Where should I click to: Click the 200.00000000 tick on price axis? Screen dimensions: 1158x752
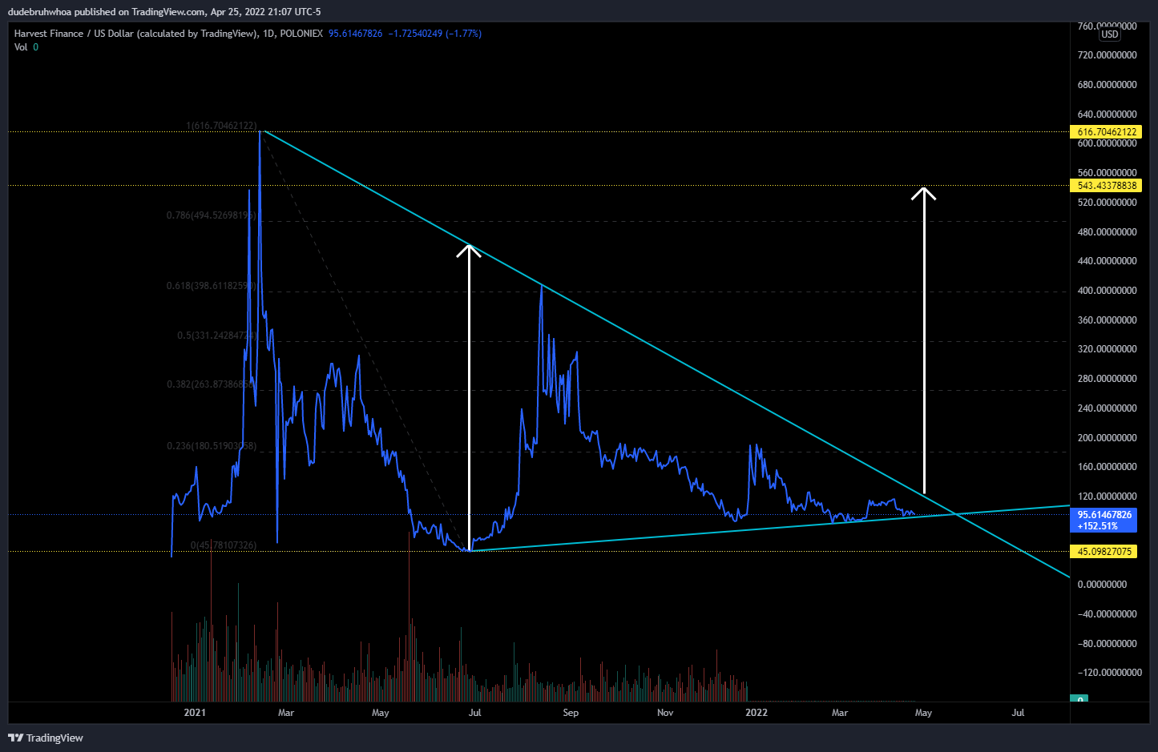click(1108, 438)
